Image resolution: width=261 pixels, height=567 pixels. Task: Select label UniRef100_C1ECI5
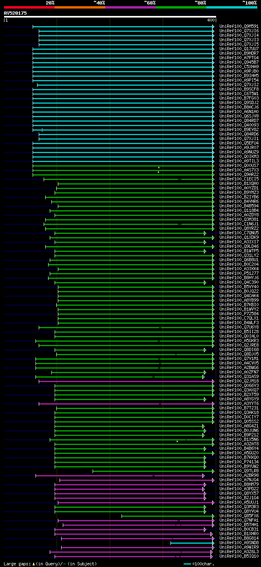point(239,179)
